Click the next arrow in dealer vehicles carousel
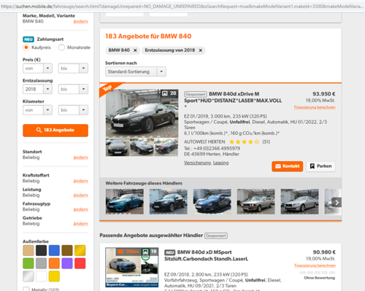365x291 pixels. coord(337,202)
